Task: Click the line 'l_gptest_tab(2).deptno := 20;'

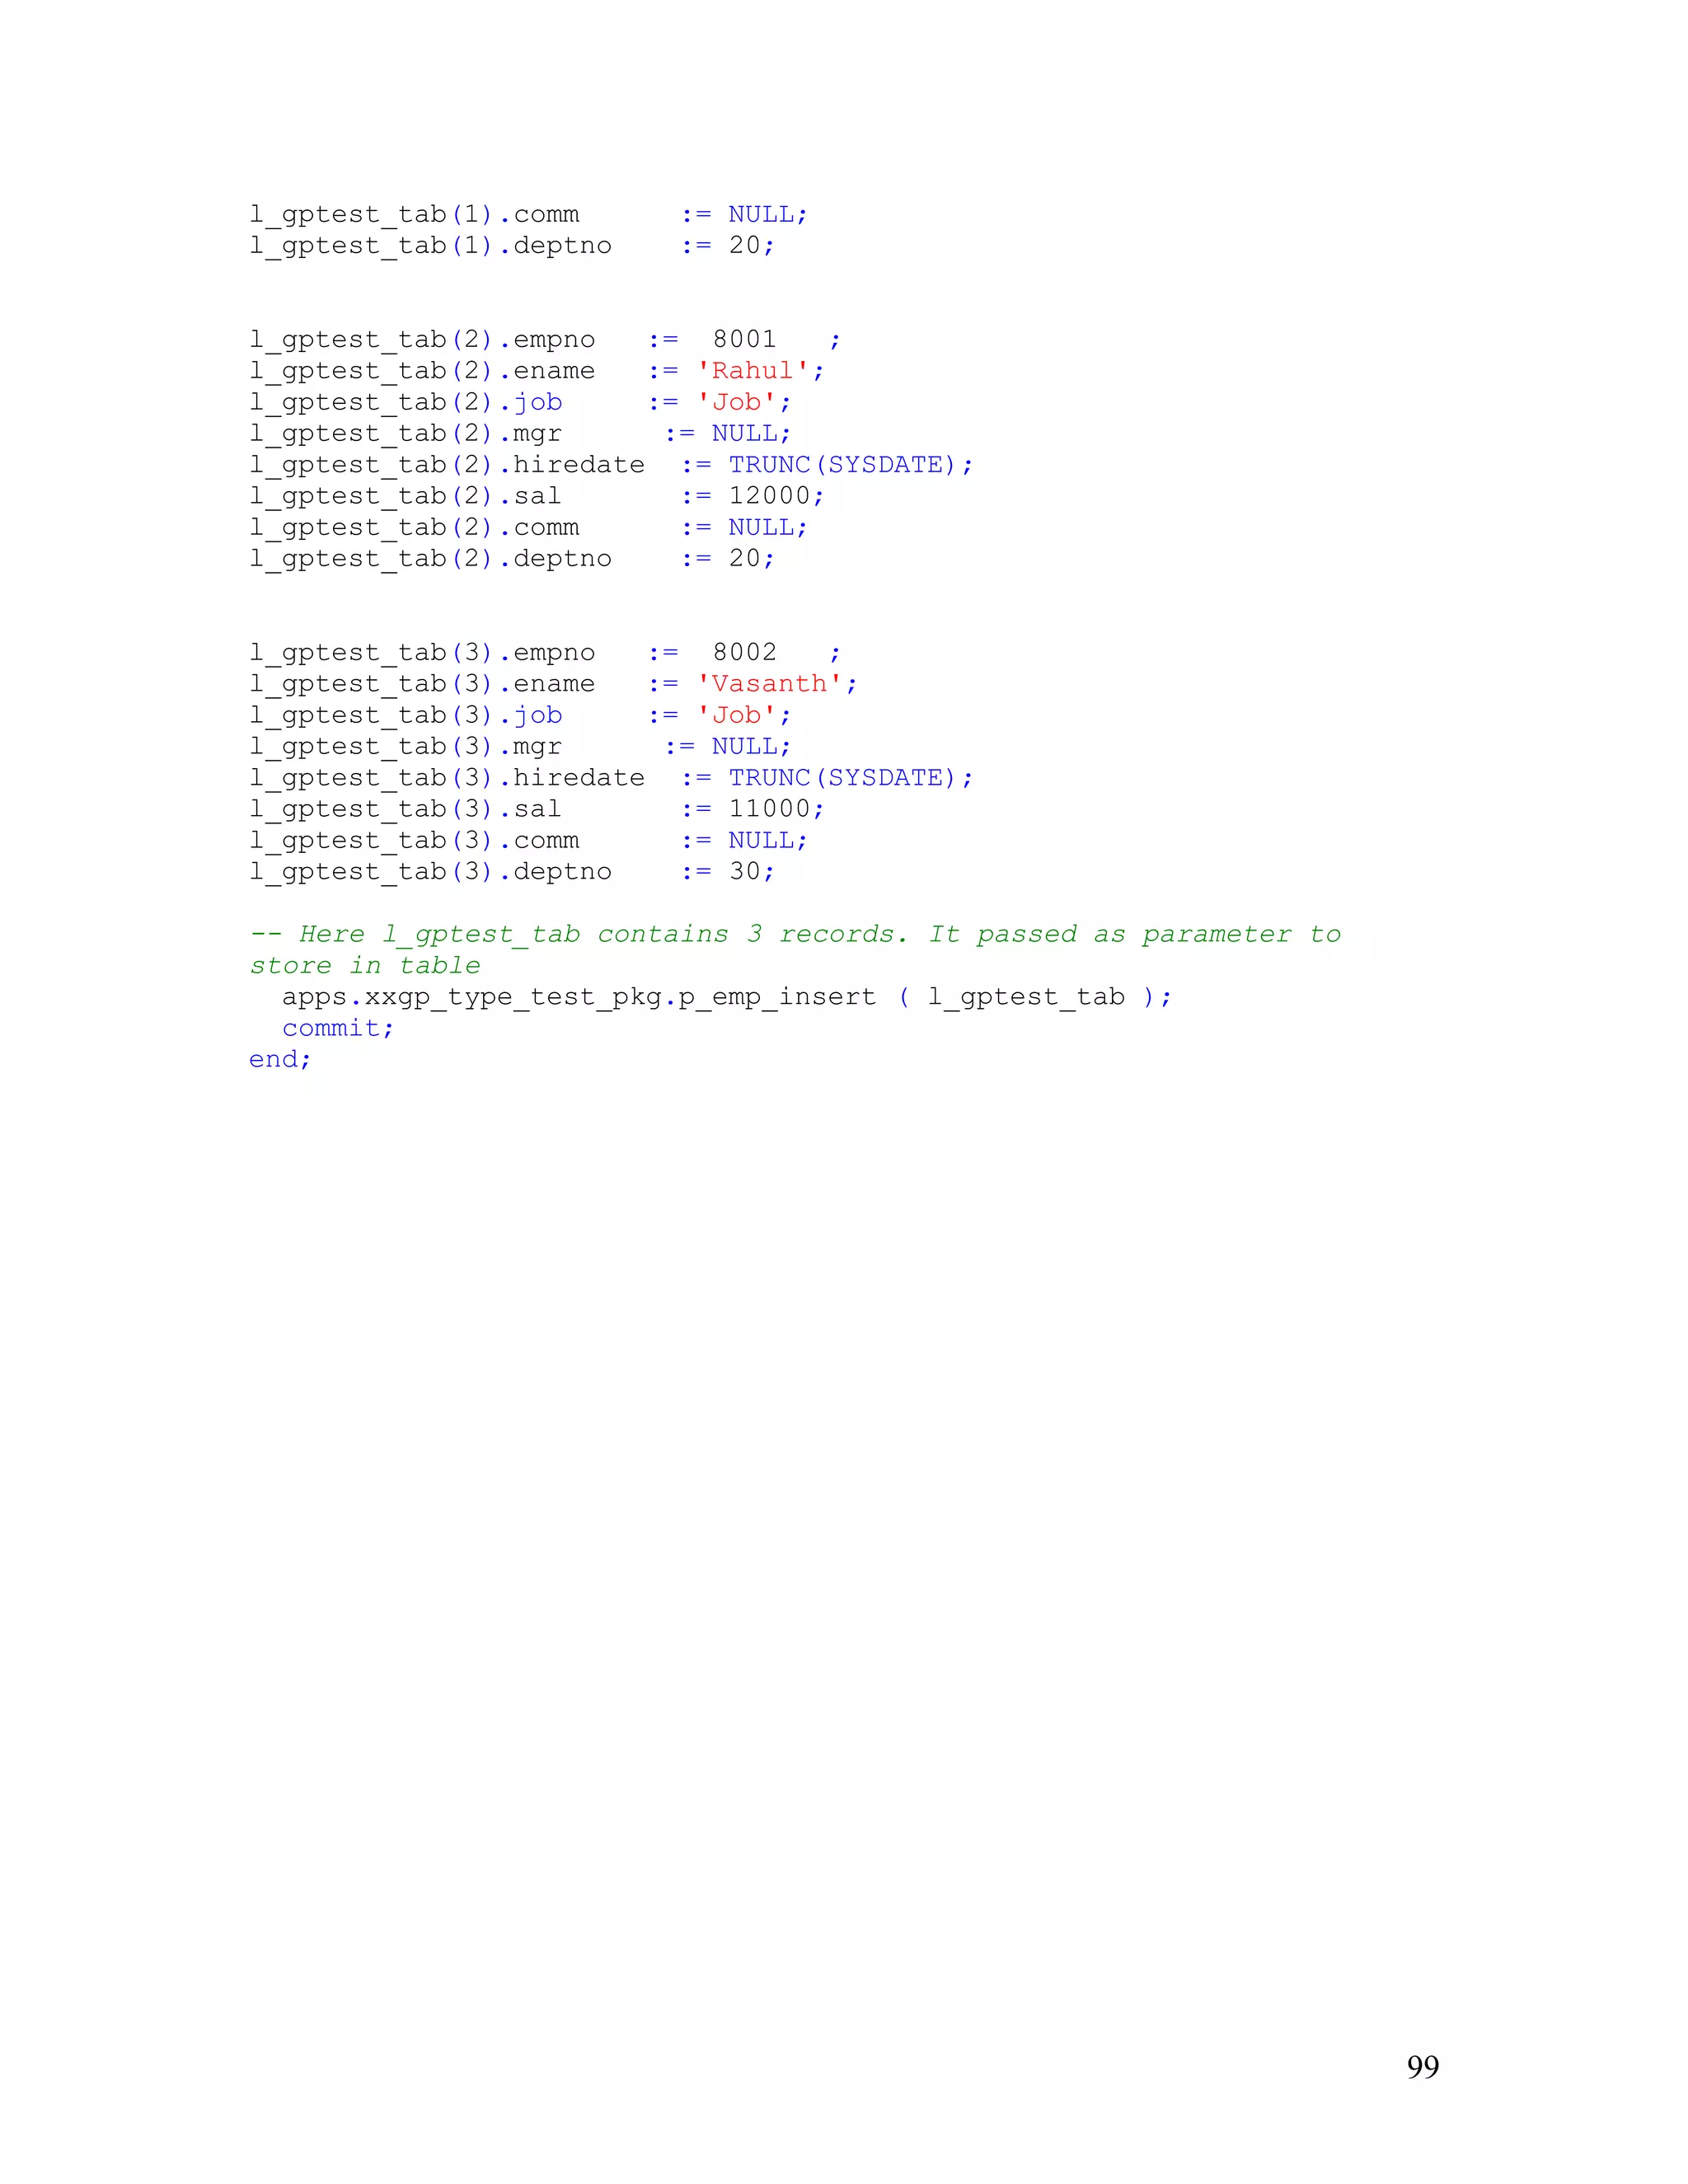Action: (512, 559)
